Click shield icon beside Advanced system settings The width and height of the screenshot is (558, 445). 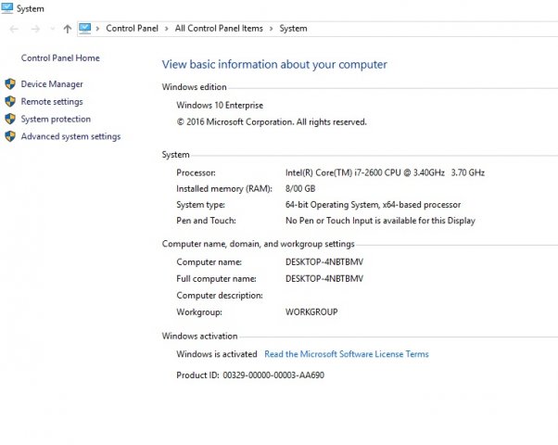point(10,137)
